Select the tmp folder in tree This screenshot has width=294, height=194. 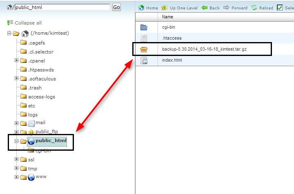(x=33, y=169)
